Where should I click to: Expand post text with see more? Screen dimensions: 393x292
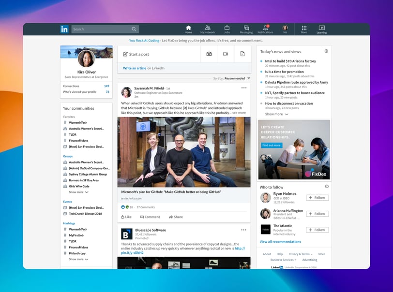(x=239, y=113)
